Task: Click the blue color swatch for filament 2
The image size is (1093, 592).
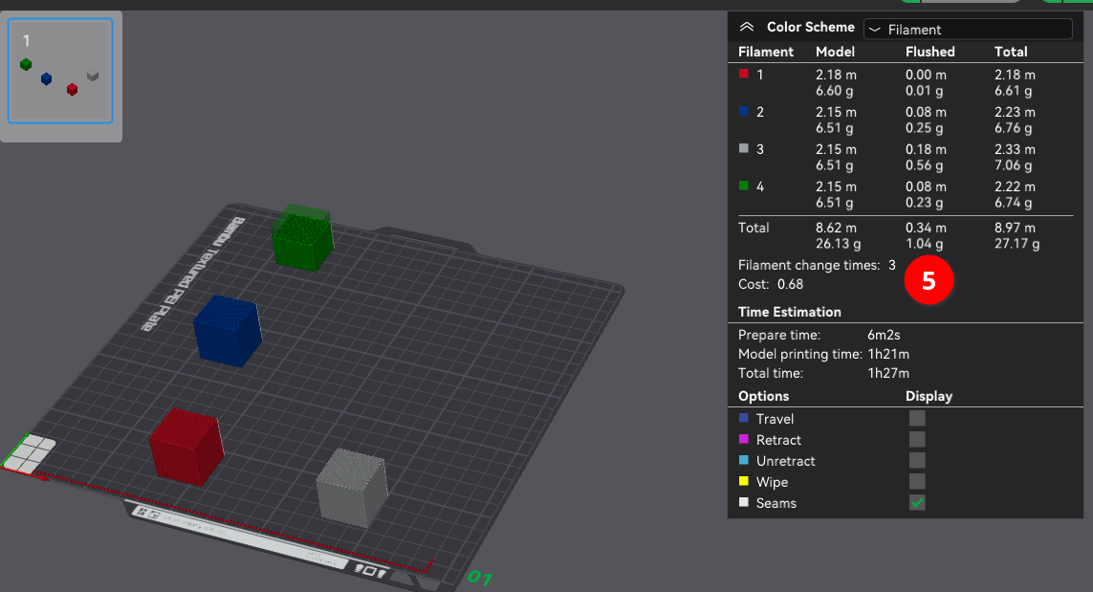Action: (x=744, y=112)
